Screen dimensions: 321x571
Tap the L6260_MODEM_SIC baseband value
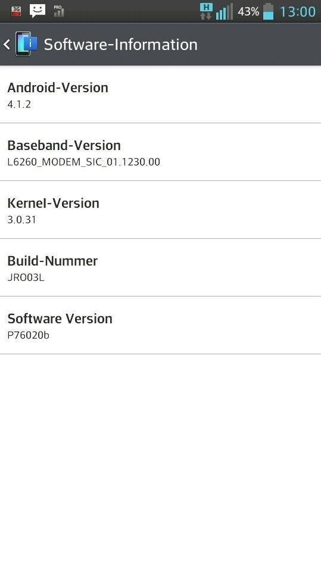pos(84,162)
